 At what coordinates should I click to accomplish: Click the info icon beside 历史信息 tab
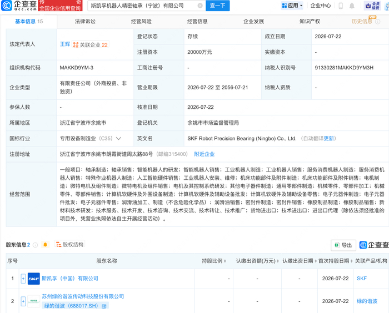pos(377,22)
